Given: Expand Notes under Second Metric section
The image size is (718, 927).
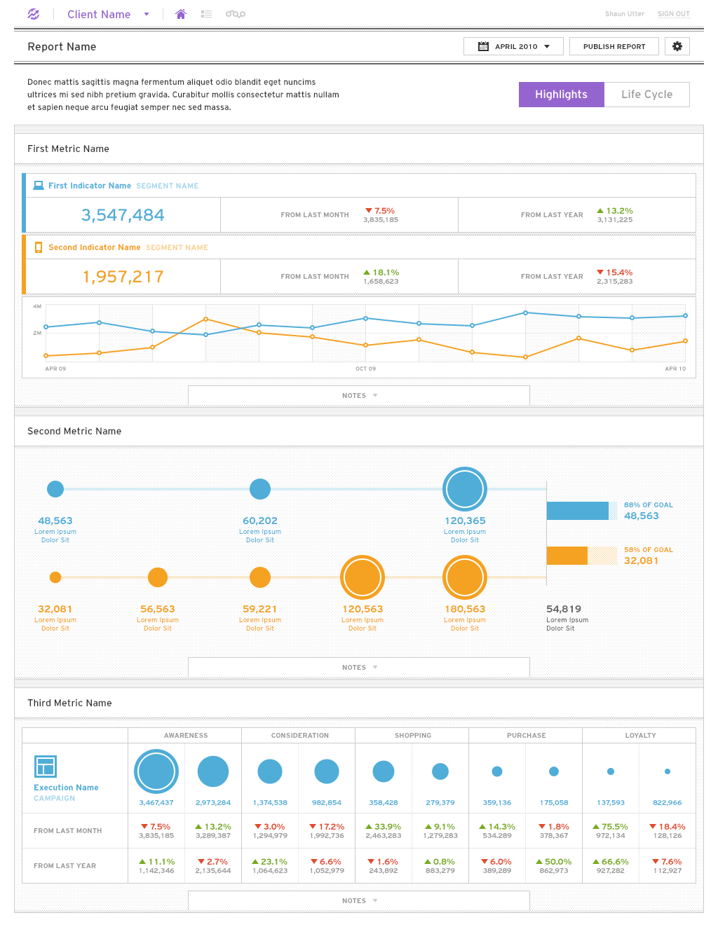Looking at the screenshot, I should (359, 668).
